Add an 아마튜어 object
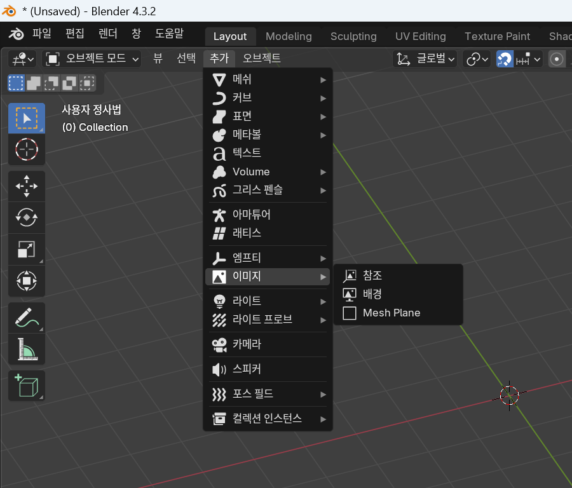 pos(268,215)
